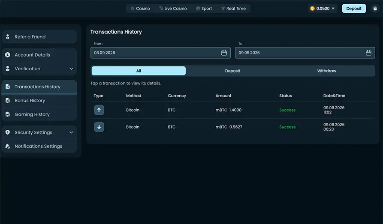
Task: Click the Amount column header
Action: 223,96
